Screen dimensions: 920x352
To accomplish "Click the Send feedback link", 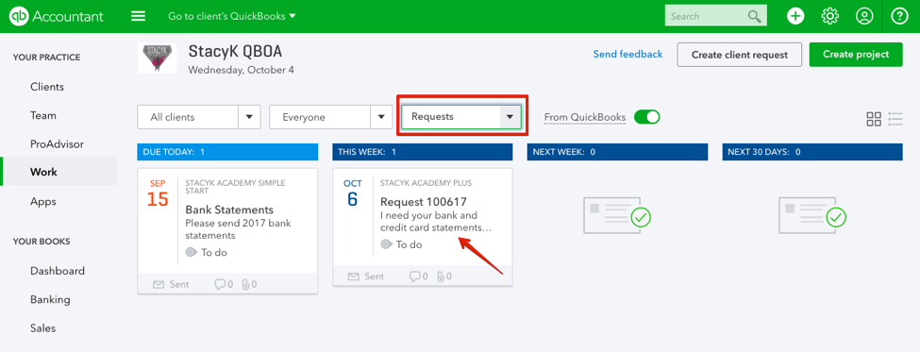I will (627, 54).
